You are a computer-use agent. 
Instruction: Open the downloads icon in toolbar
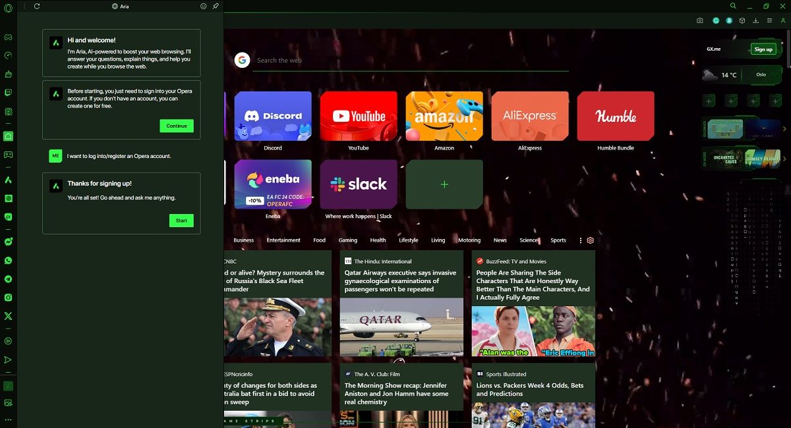pos(755,21)
